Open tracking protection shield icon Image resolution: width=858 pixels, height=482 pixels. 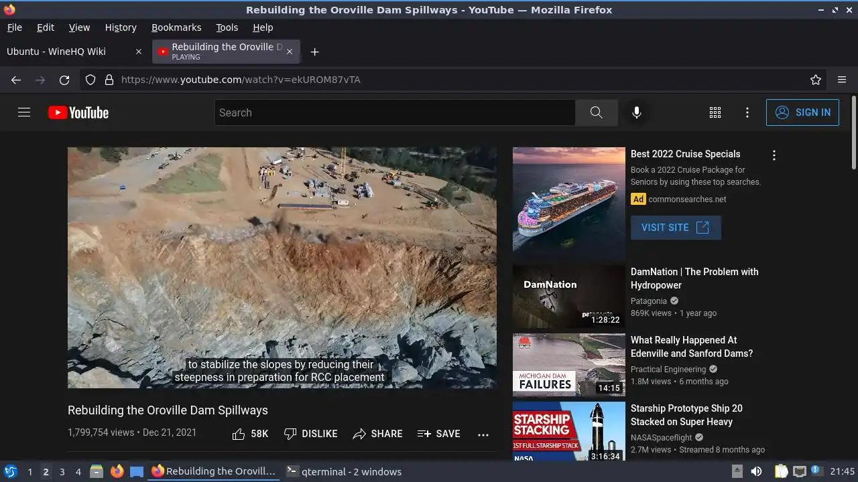90,80
